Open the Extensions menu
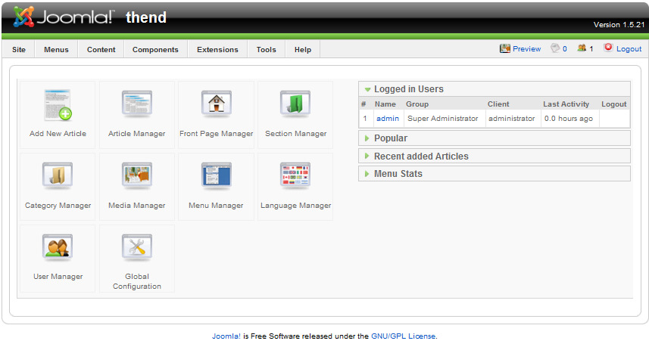Image resolution: width=649 pixels, height=347 pixels. click(217, 50)
